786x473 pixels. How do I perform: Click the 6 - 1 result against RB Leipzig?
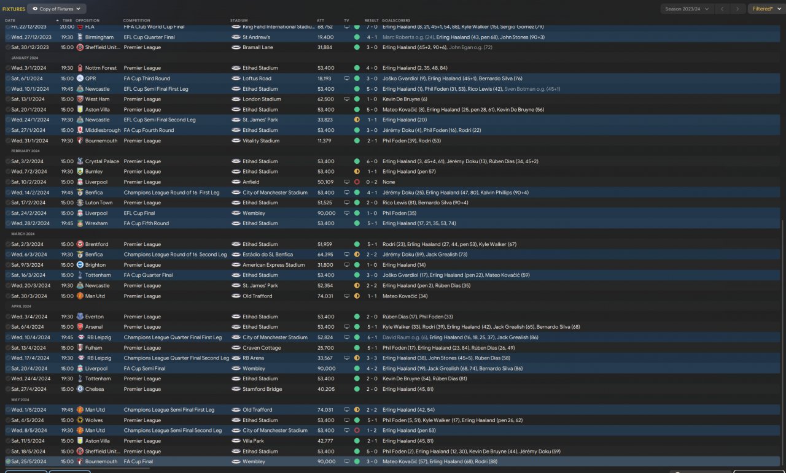tap(372, 337)
